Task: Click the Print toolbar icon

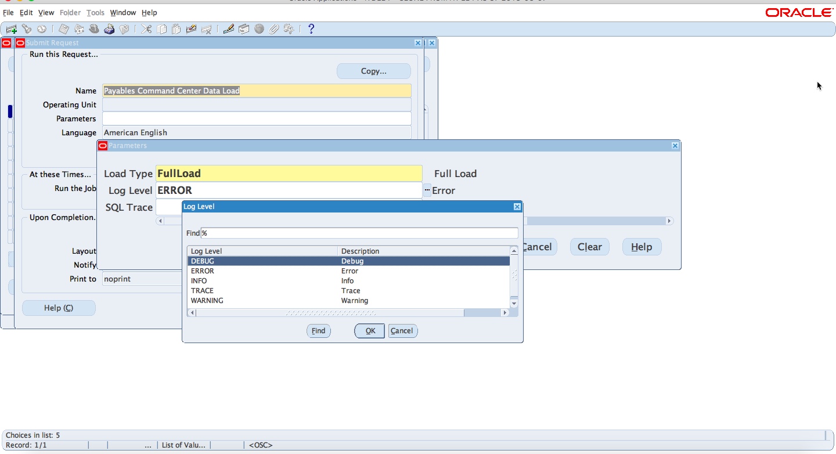Action: click(x=109, y=29)
